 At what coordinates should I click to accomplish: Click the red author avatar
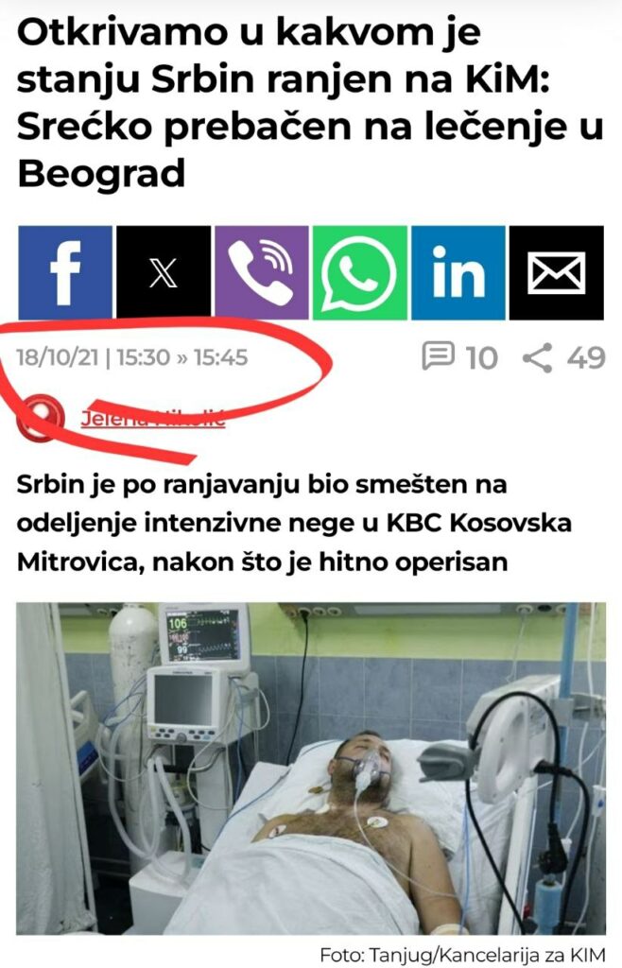(x=40, y=418)
